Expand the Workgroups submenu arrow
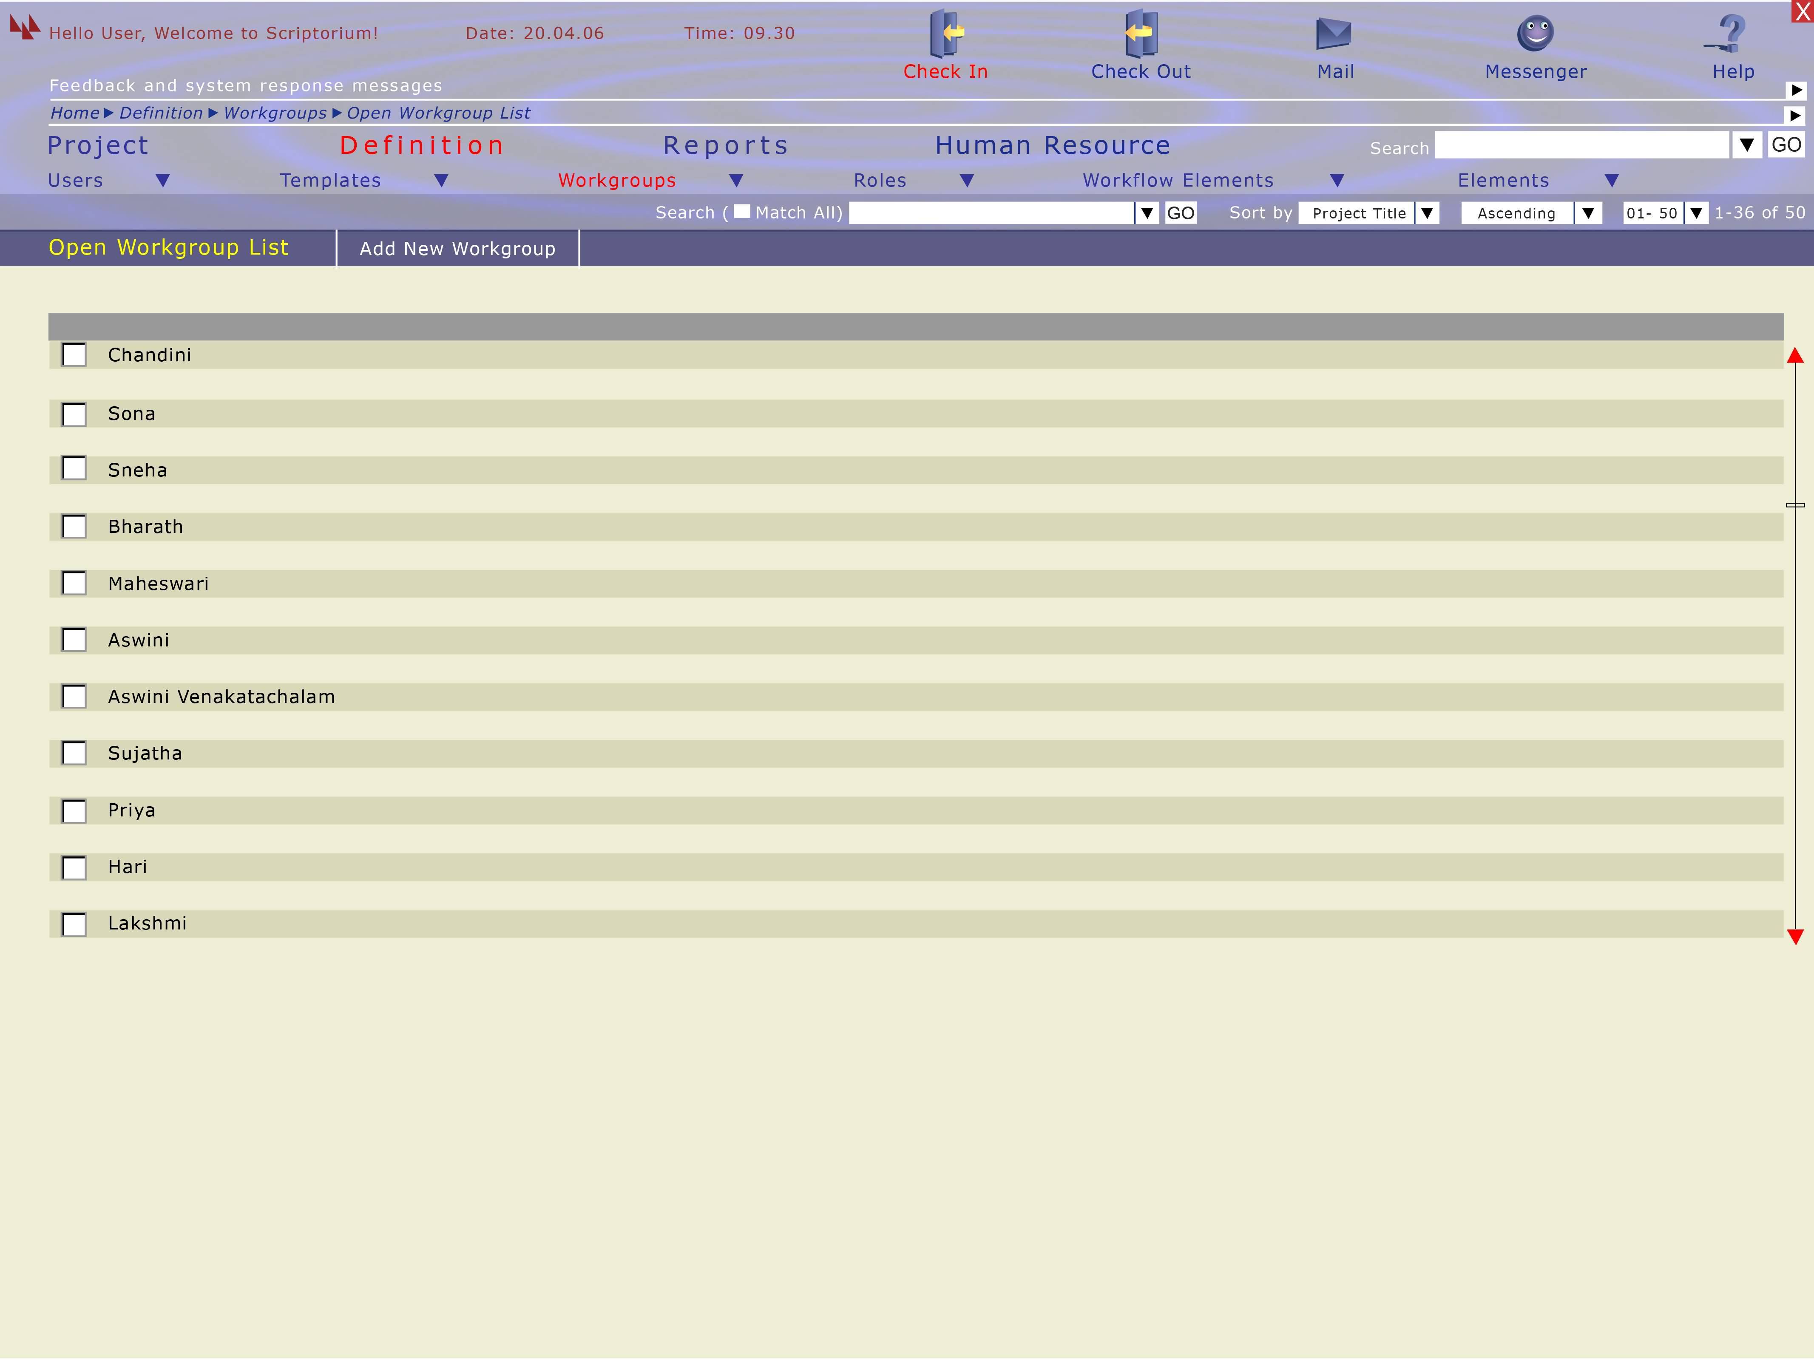This screenshot has height=1360, width=1814. coord(735,180)
